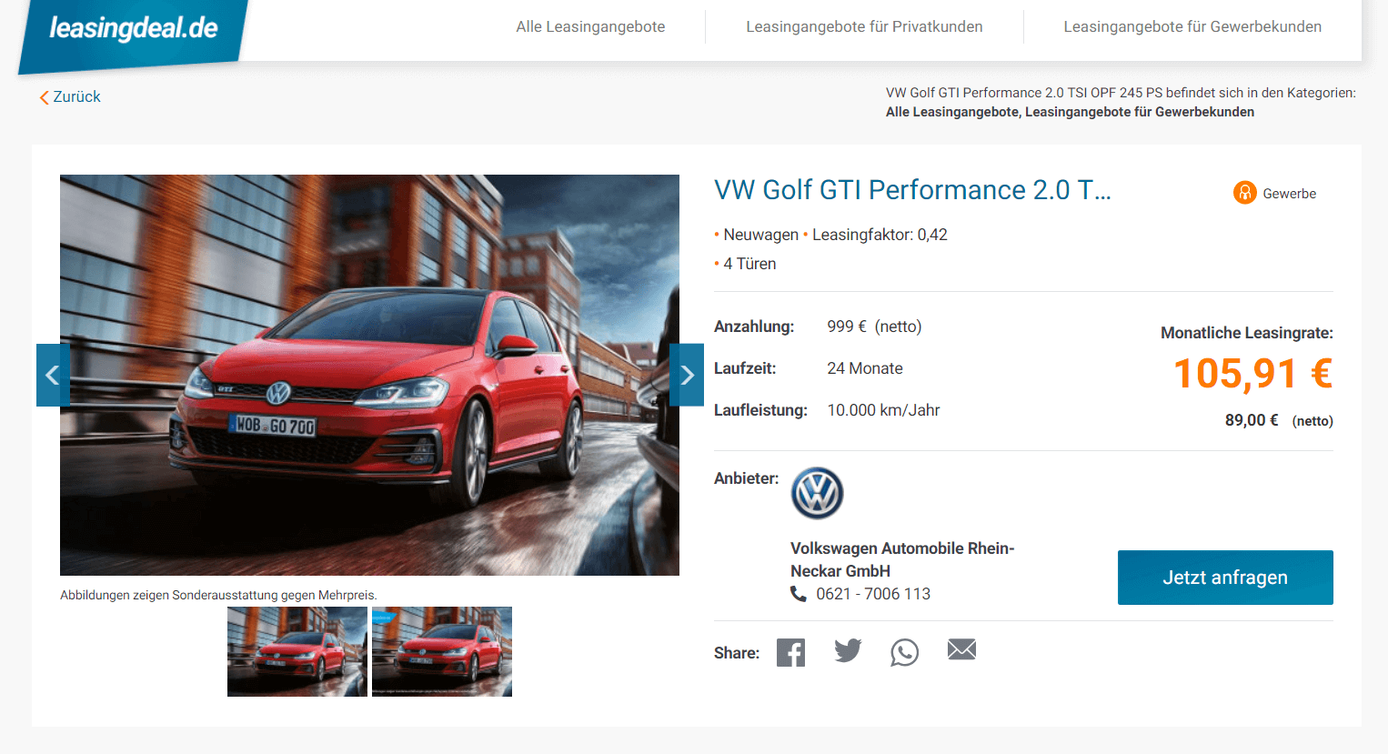Click Volkswagen Automobile Rhein-Neckar GmbH name
The image size is (1388, 754).
pyautogui.click(x=902, y=559)
